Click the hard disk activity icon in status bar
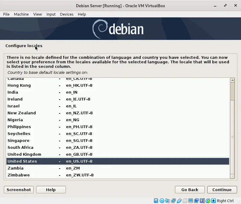This screenshot has height=204, width=241. coord(156,200)
